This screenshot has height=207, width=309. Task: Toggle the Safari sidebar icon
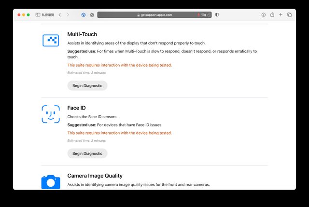point(38,15)
